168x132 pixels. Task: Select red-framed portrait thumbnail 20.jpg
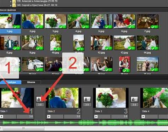tap(125, 64)
